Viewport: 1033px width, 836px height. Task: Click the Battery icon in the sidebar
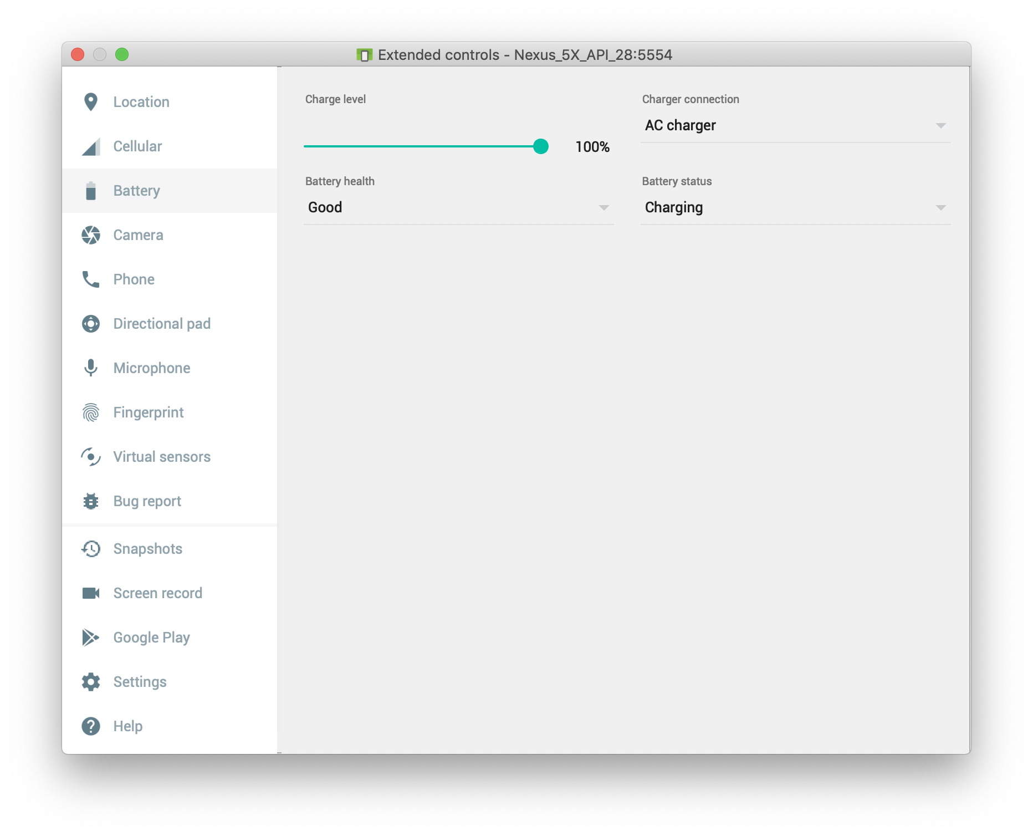point(91,191)
